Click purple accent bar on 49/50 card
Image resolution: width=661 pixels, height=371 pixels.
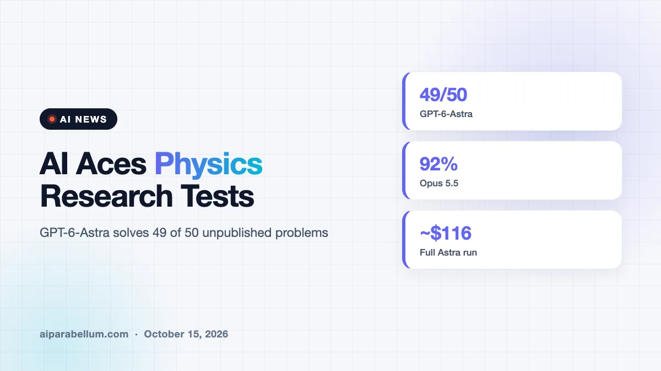[x=404, y=101]
